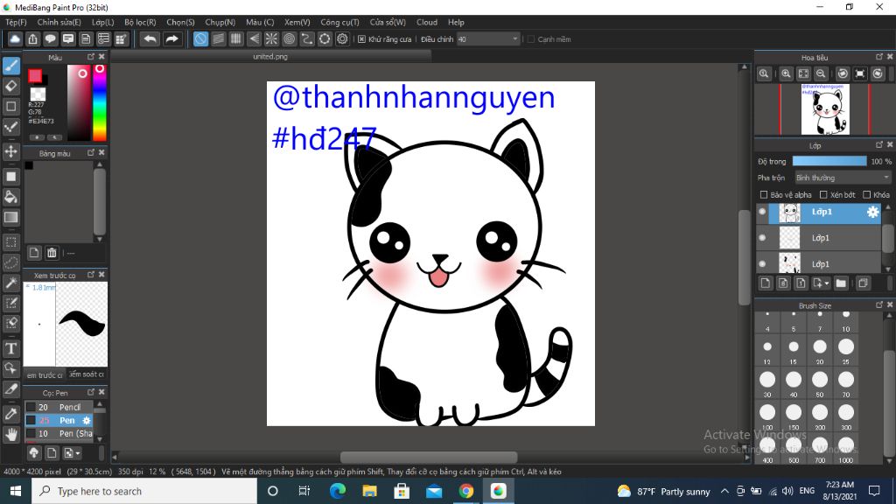Select the Gradient tool

point(10,217)
